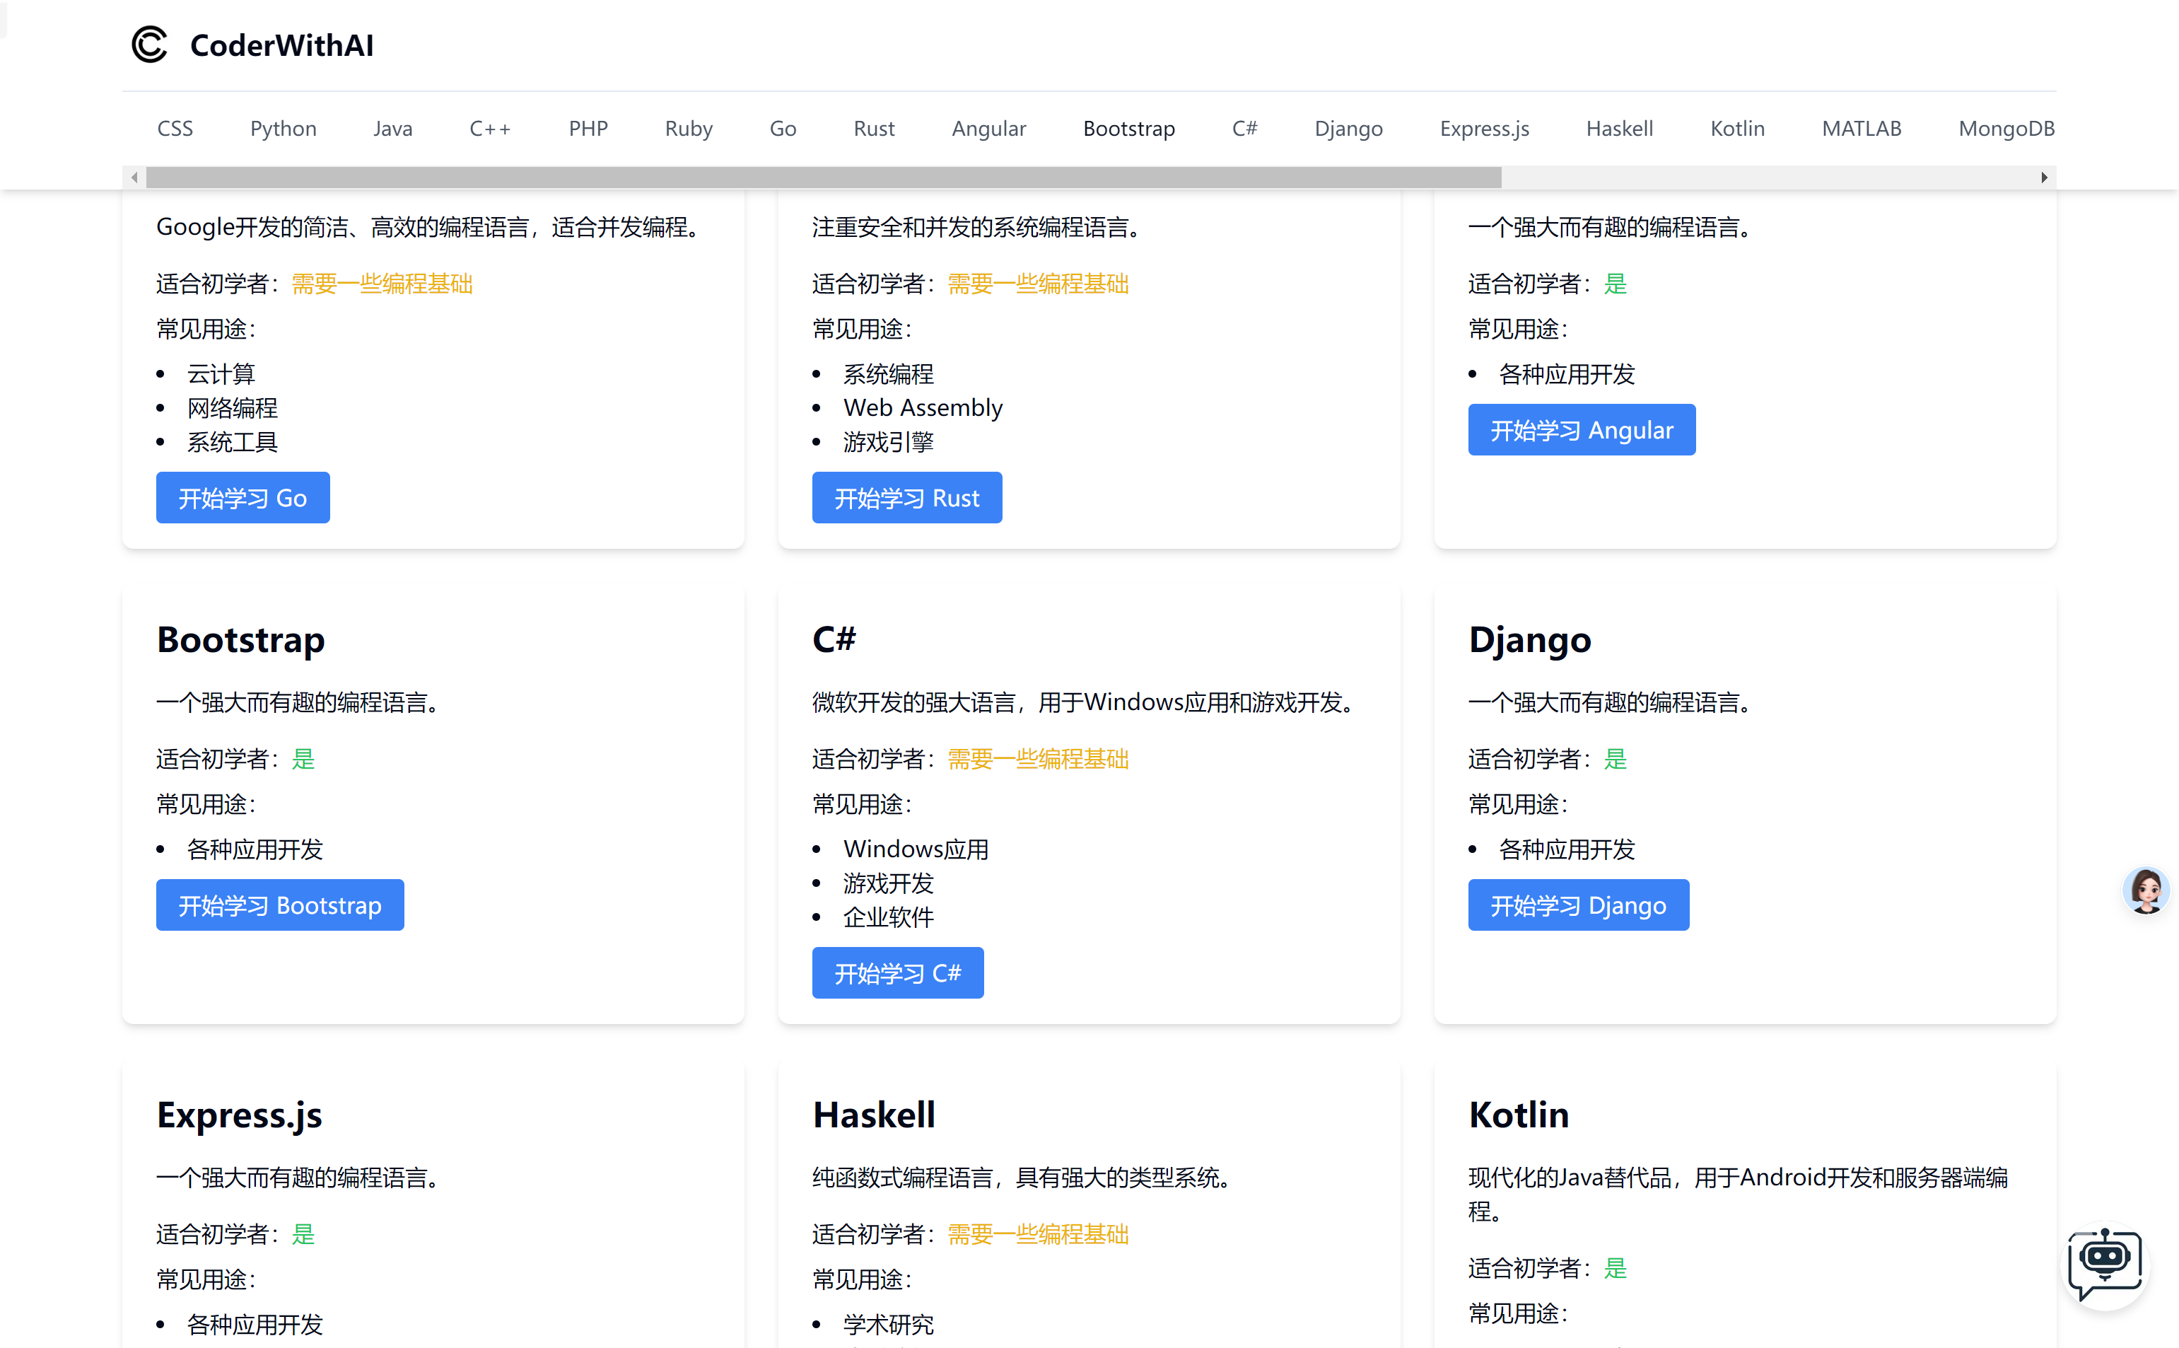Click the CoderWithAI logo icon
This screenshot has width=2179, height=1348.
coord(150,45)
